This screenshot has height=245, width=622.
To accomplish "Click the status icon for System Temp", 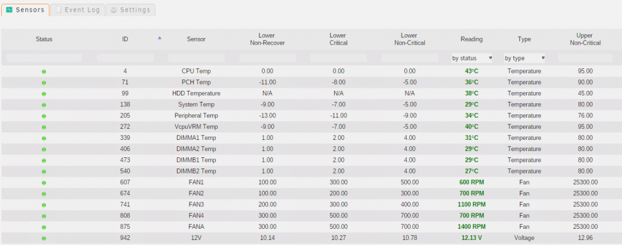I will (44, 105).
